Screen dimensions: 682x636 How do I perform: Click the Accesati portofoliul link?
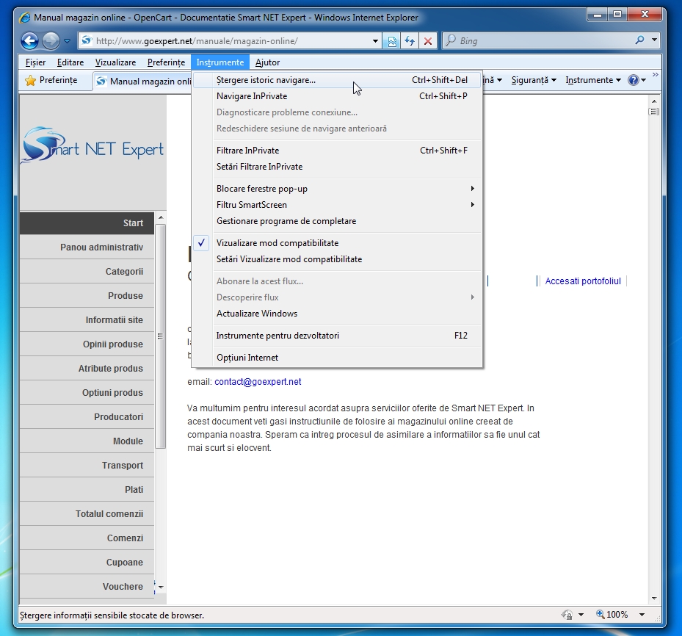(583, 281)
